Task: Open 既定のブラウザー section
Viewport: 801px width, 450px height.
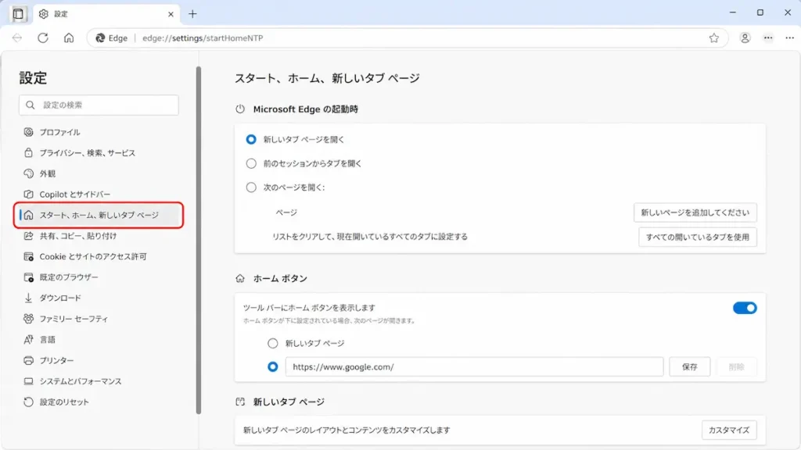Action: click(x=99, y=277)
